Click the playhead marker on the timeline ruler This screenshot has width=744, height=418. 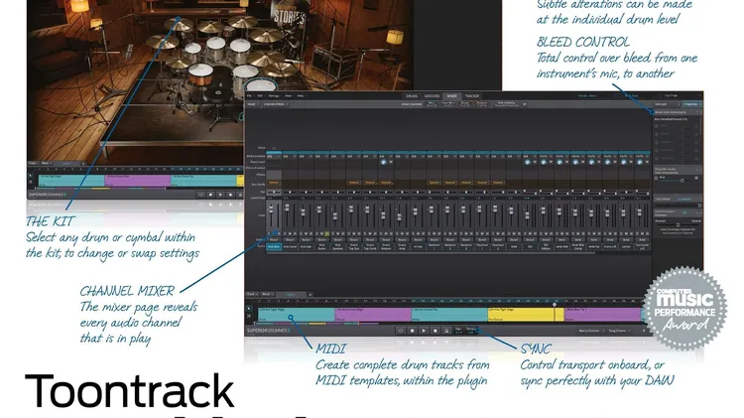[x=555, y=304]
